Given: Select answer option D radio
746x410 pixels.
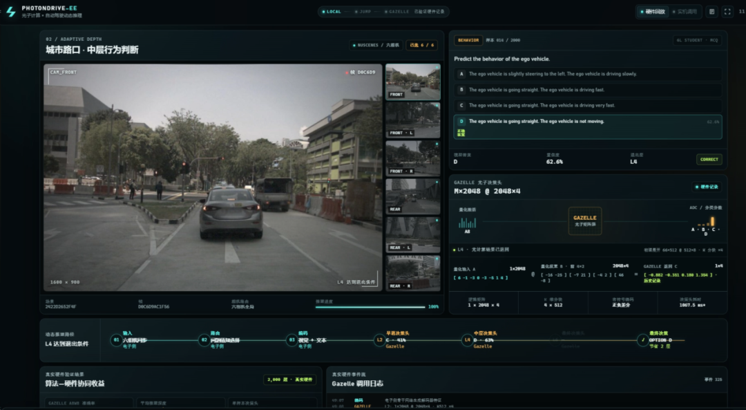Looking at the screenshot, I should coord(461,122).
